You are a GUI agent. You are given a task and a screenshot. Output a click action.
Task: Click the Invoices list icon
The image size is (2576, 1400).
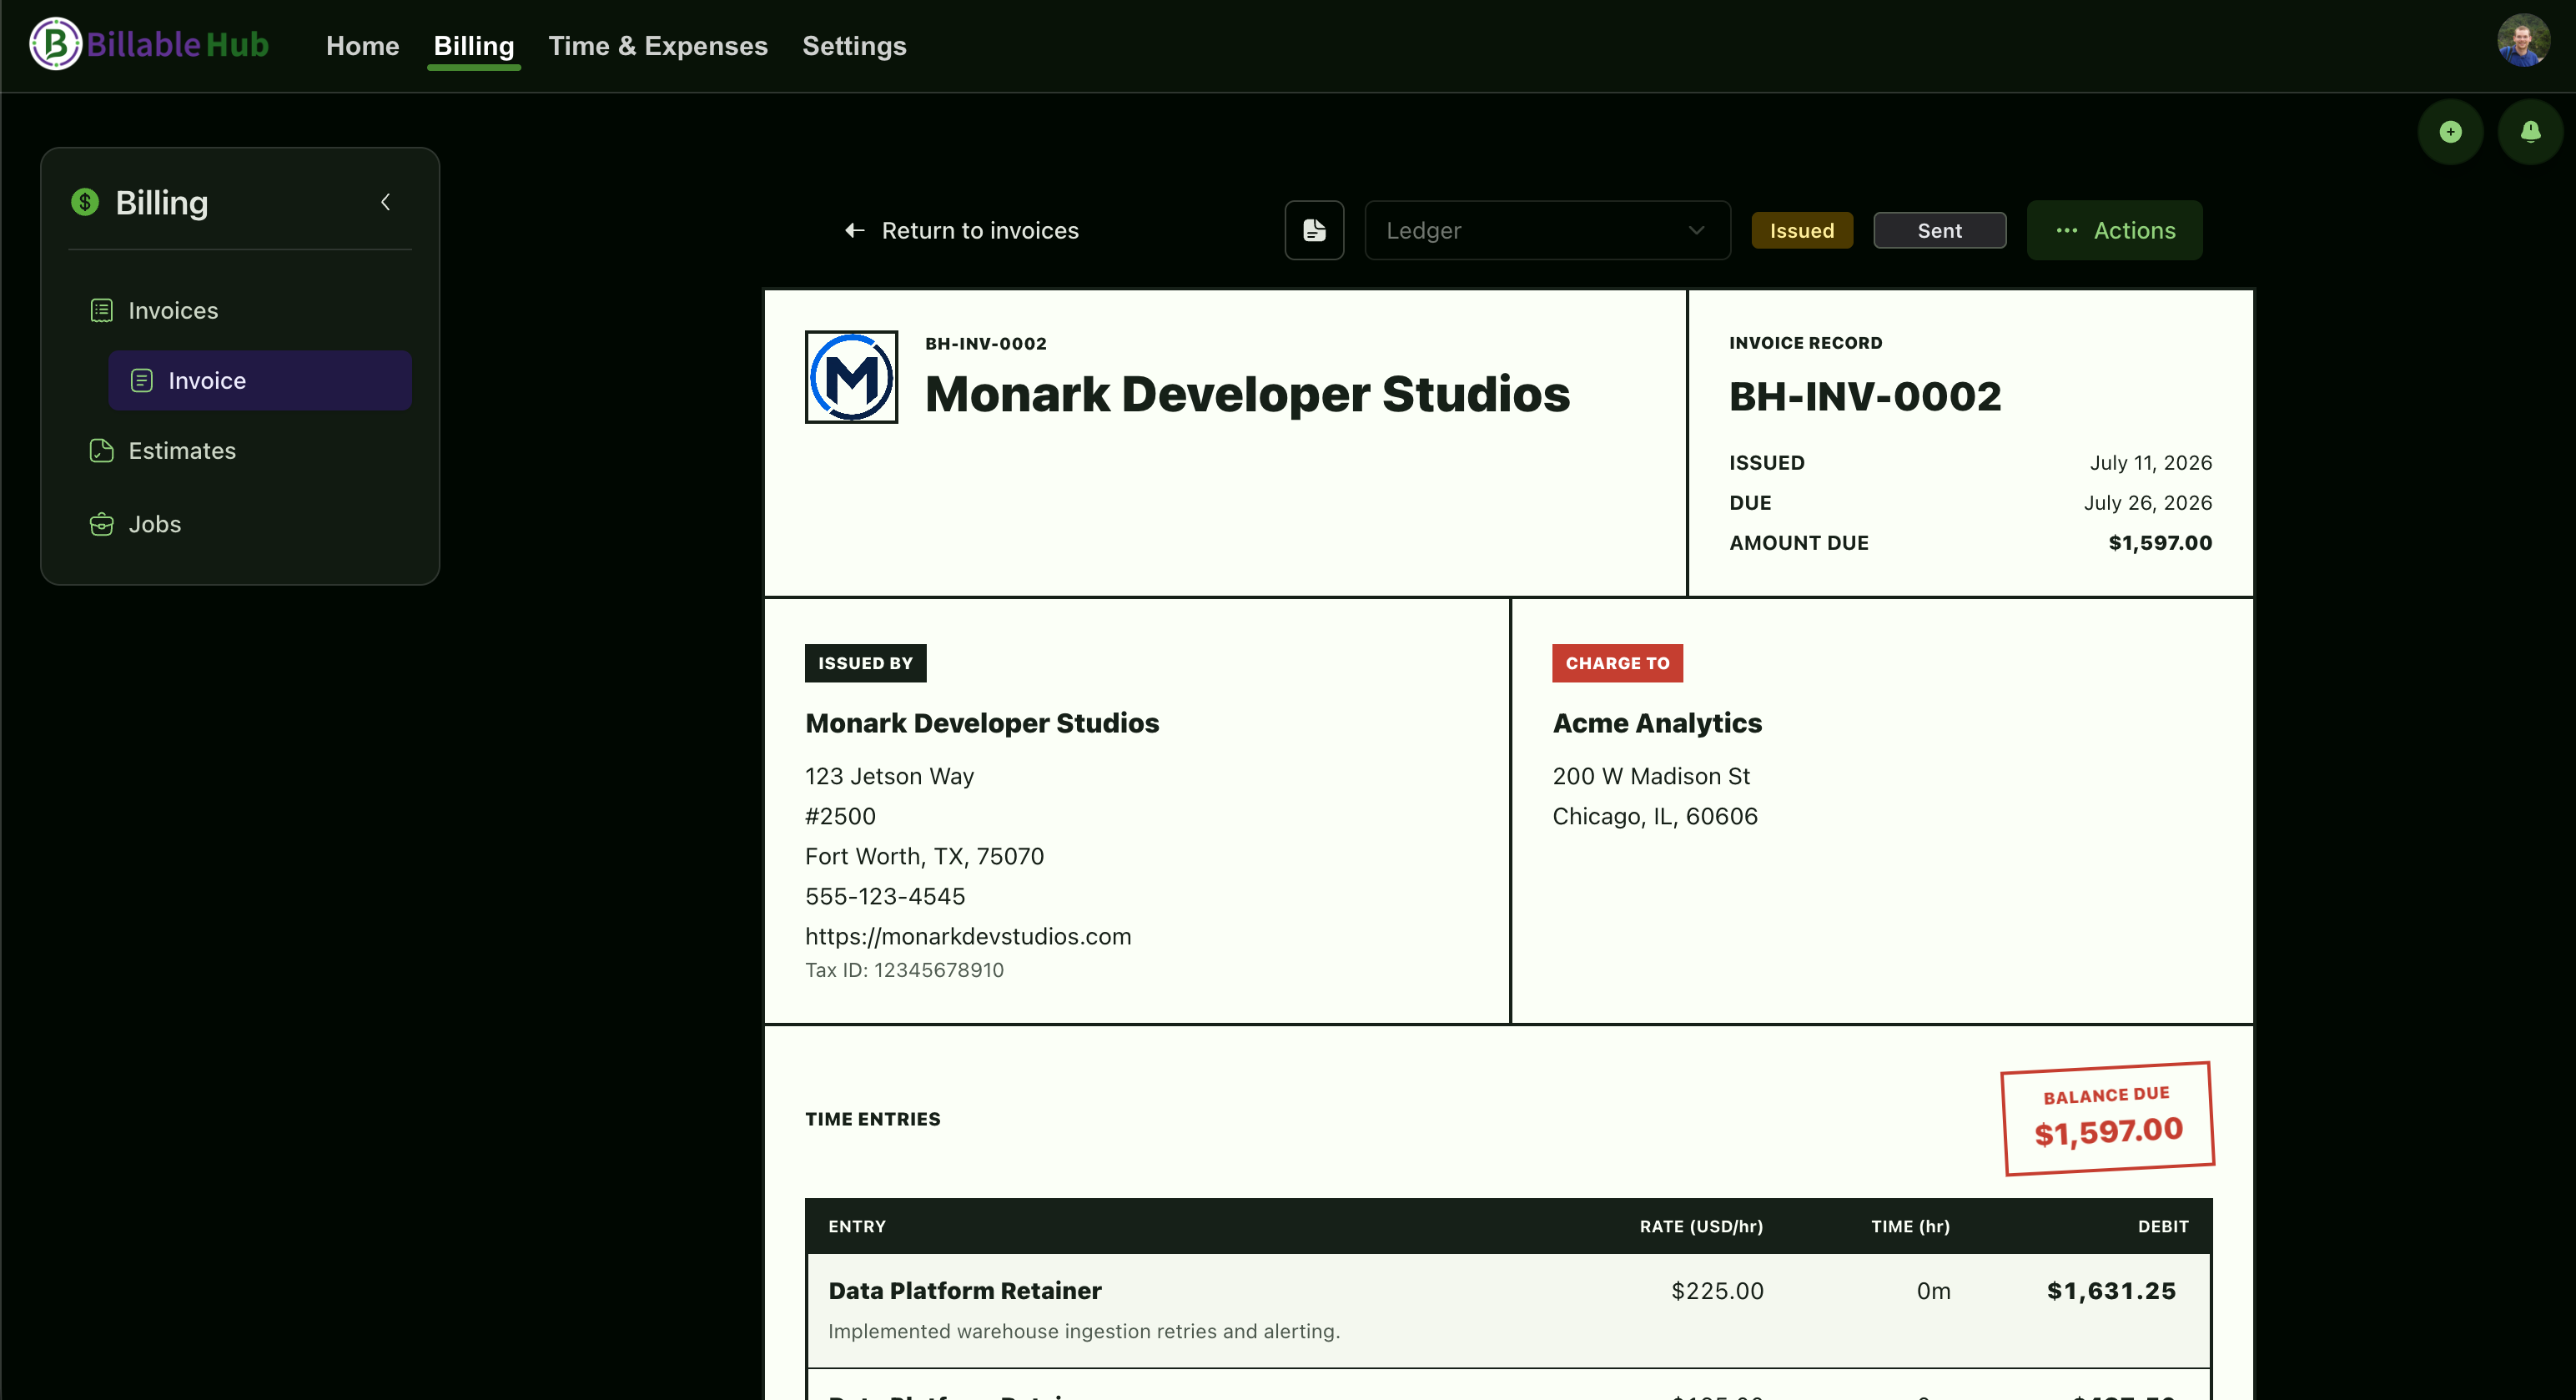click(x=101, y=311)
